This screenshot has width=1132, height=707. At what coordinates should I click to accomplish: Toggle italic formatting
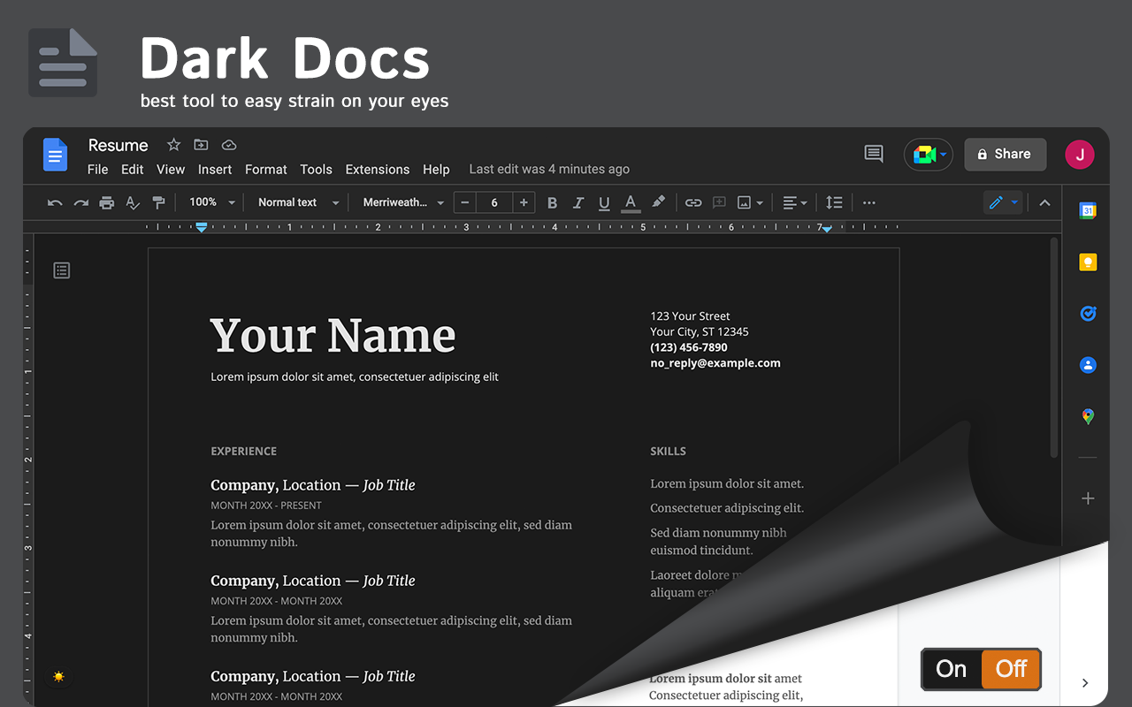[x=578, y=202]
